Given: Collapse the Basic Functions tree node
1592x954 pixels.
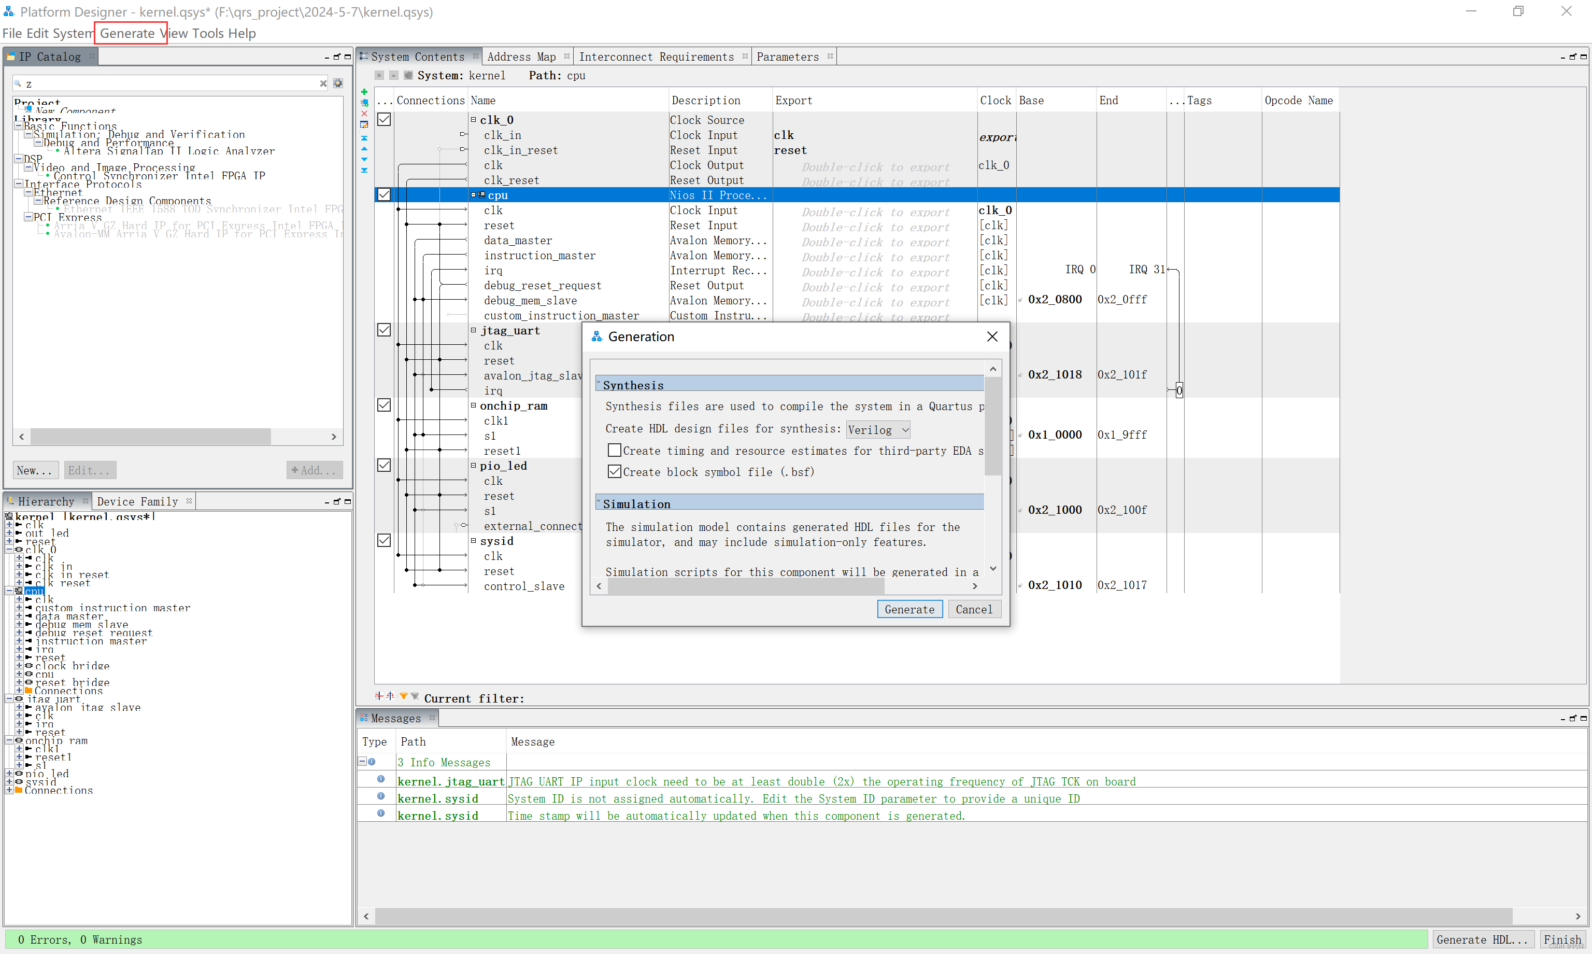Looking at the screenshot, I should click(18, 126).
